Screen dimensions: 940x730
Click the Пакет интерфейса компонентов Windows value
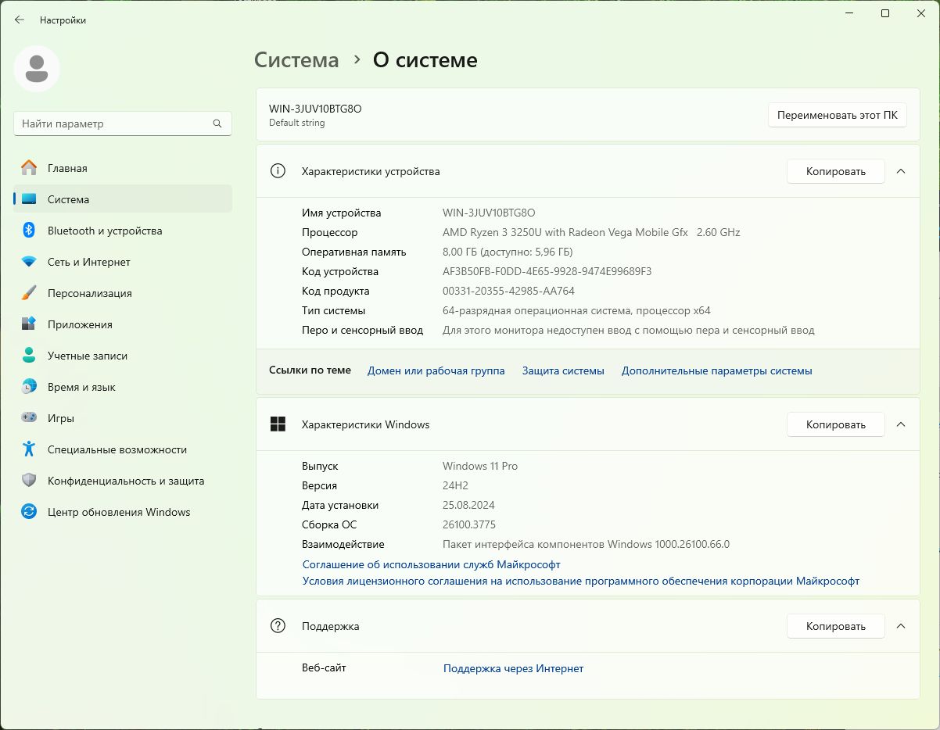point(586,544)
